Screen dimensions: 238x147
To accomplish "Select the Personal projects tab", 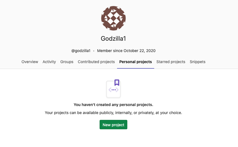I will (x=136, y=62).
